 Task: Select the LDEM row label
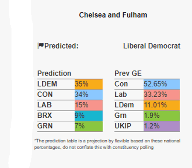tap(47, 84)
